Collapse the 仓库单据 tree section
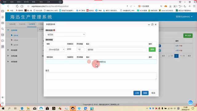The width and height of the screenshot is (197, 111). click(x=8, y=30)
